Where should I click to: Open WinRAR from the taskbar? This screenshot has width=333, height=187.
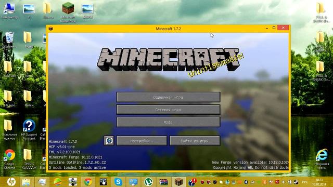coord(163,182)
